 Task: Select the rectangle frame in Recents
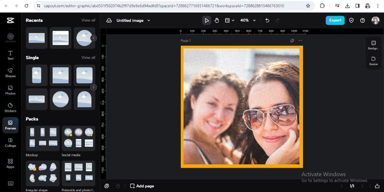click(36, 38)
